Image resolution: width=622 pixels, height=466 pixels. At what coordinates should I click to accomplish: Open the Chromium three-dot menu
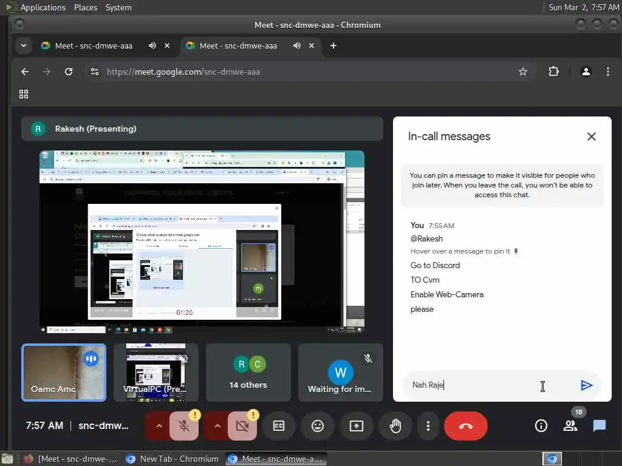(607, 72)
